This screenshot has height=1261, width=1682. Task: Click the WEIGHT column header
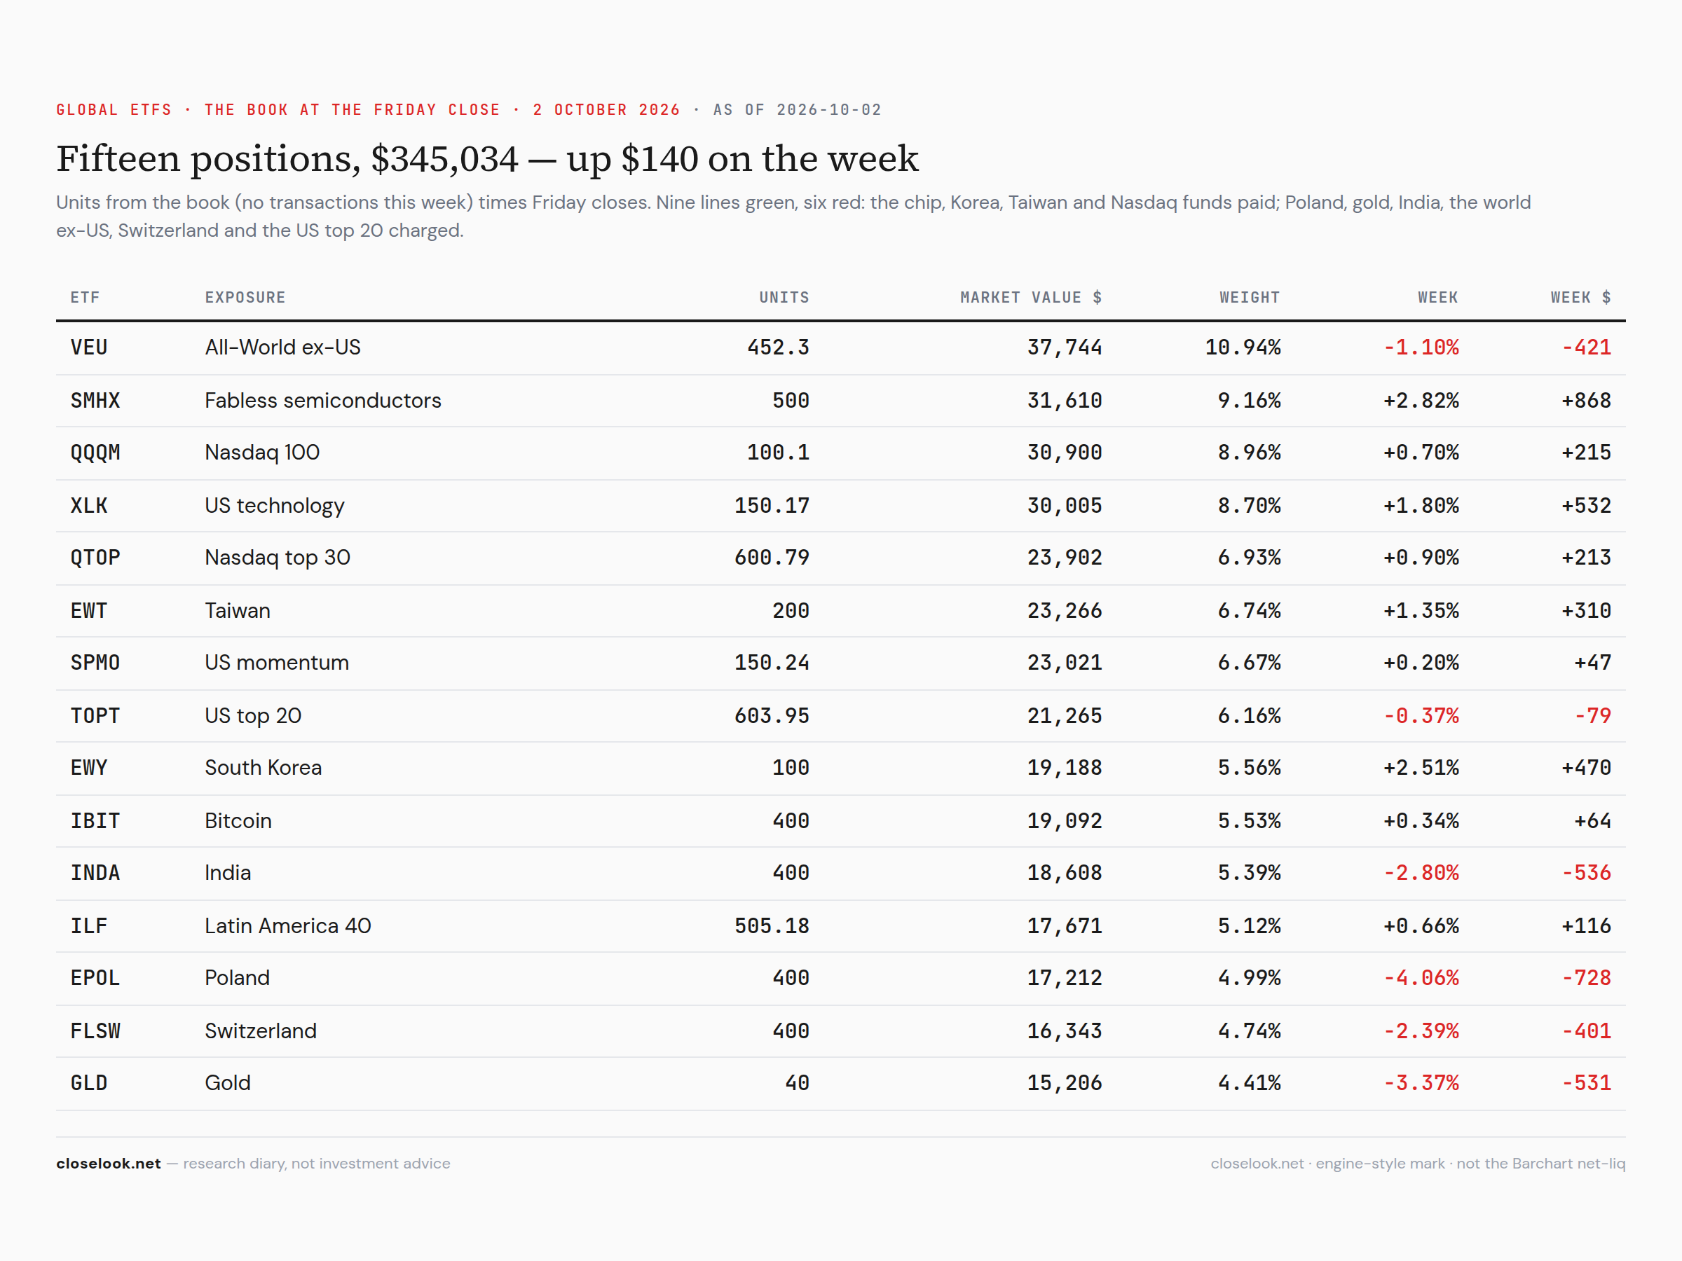(1250, 297)
